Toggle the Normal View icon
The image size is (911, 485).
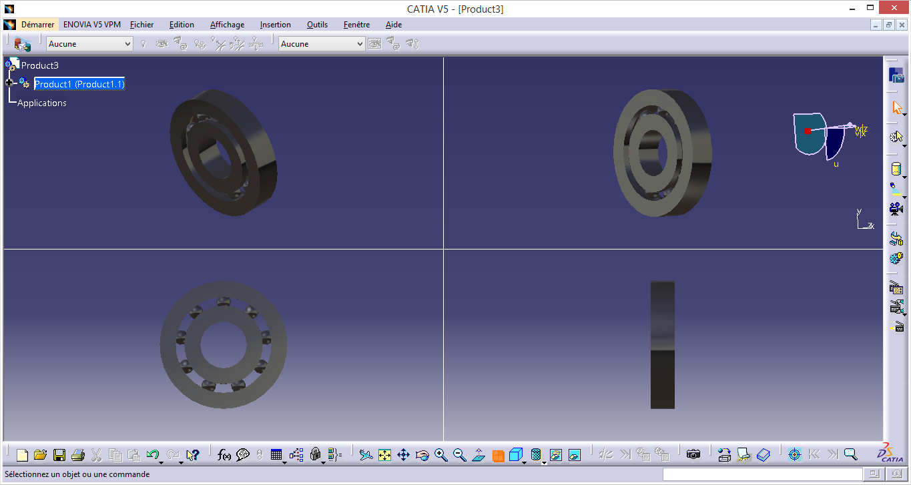tap(479, 455)
